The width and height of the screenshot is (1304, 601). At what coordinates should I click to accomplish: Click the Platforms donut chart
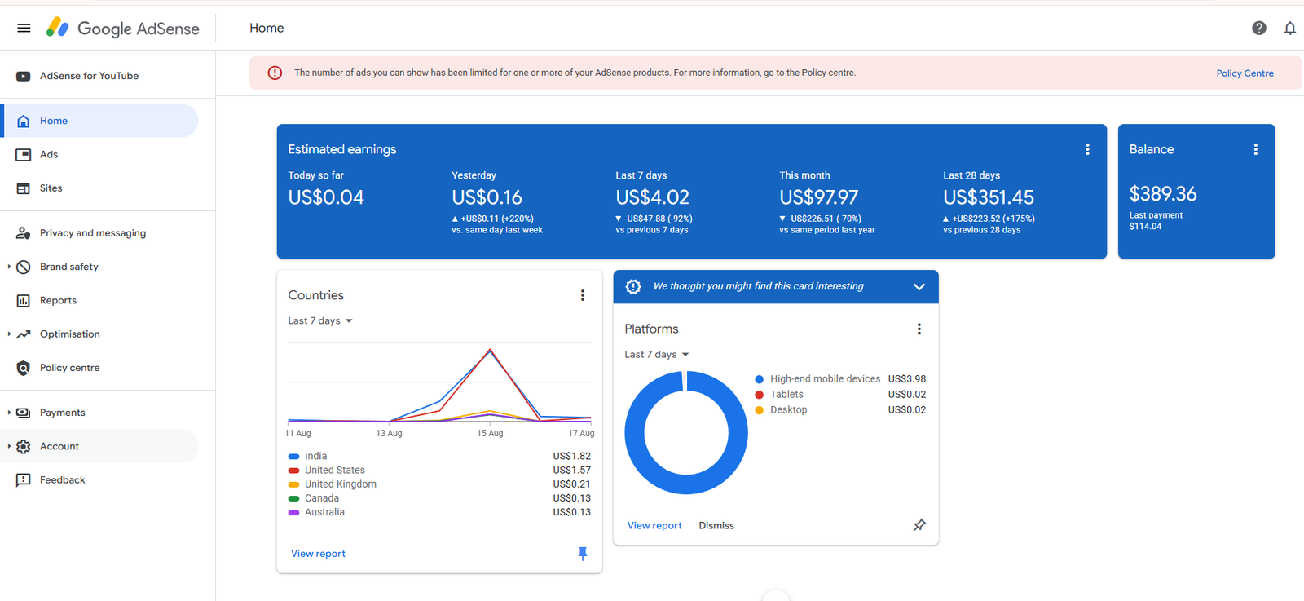686,432
